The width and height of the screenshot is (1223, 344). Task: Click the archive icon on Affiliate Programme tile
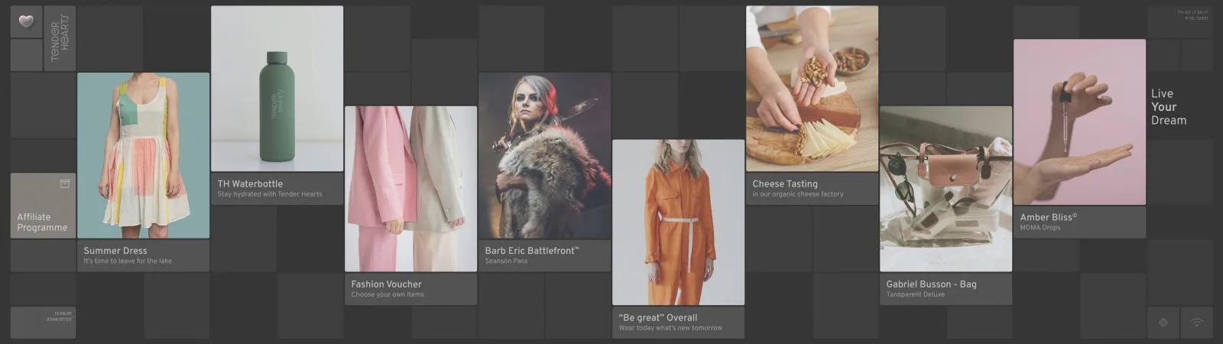click(x=65, y=183)
